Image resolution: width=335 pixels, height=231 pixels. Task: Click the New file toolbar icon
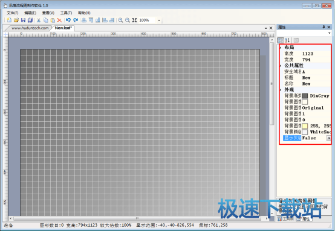[9, 21]
